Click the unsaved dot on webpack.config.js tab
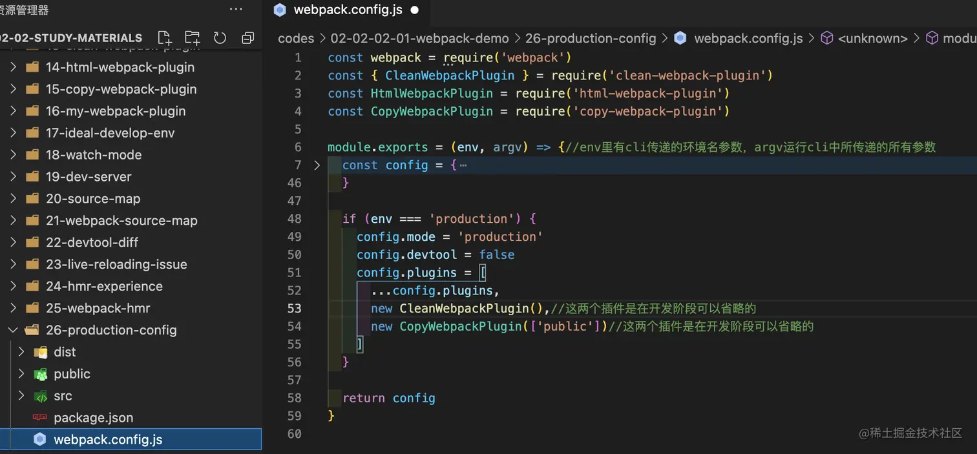 415,10
